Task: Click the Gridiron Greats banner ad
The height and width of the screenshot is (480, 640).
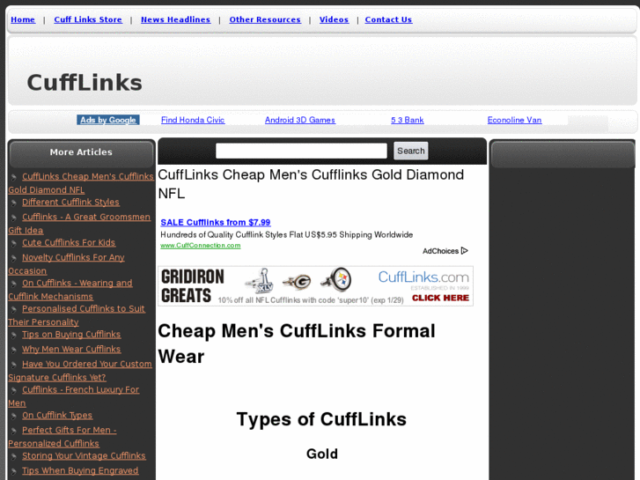Action: tap(315, 286)
